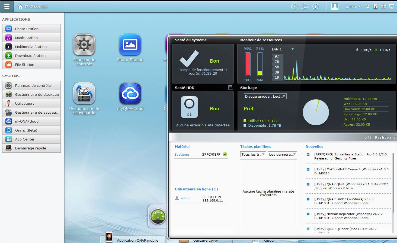
Task: Launch the Photo Station desktop icon
Action: click(130, 45)
